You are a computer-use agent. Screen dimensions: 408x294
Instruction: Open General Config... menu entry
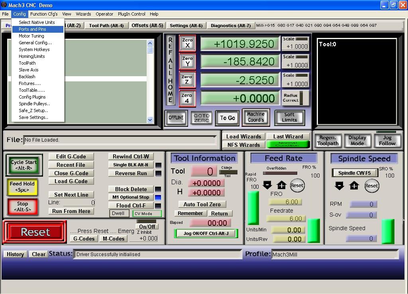click(38, 43)
